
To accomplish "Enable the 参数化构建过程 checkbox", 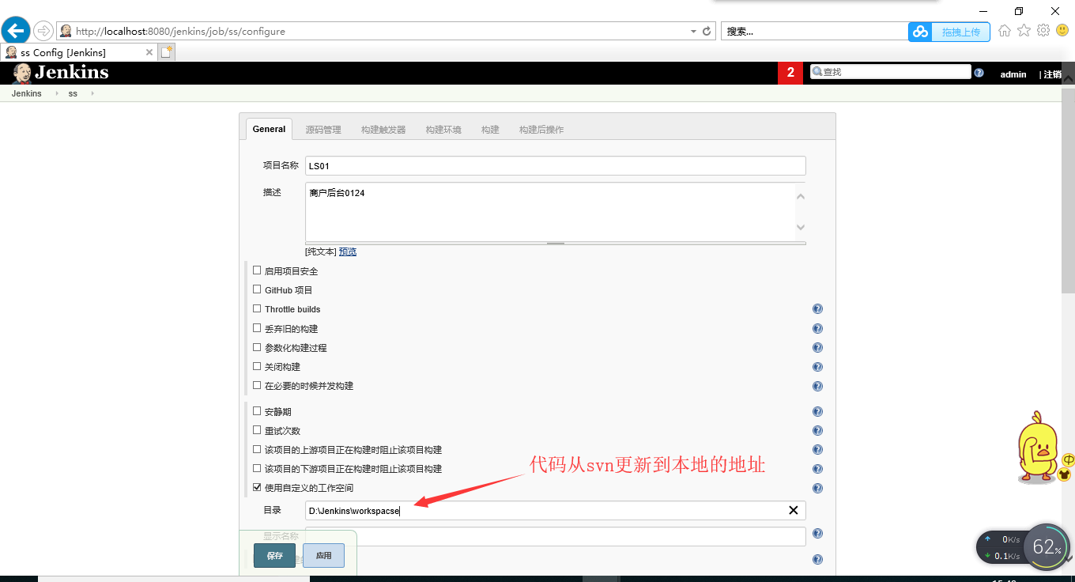I will coord(257,347).
